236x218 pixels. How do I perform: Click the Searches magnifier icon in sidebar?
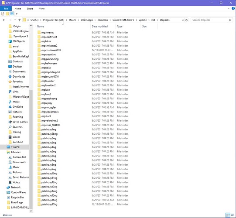[10, 127]
